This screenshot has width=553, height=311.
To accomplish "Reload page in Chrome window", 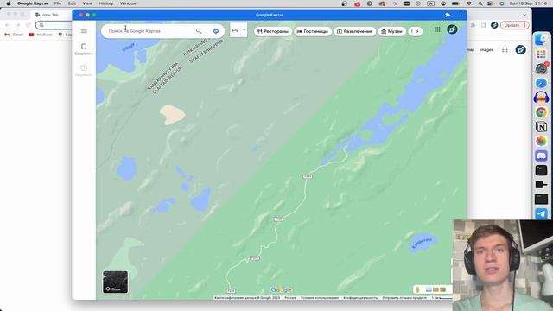I will [29, 25].
